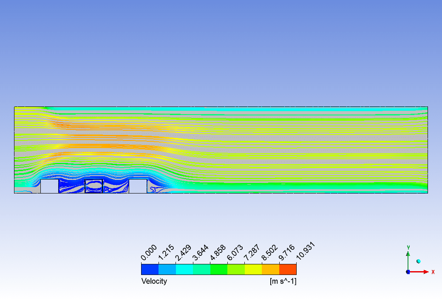Click the cyan legend color band
This screenshot has width=442, height=300.
[184, 269]
